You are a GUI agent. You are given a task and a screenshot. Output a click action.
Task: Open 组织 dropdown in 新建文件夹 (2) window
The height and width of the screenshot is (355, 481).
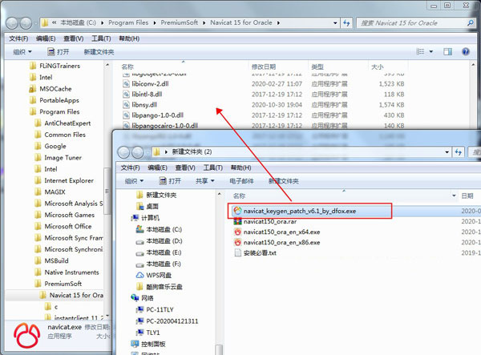tap(135, 181)
